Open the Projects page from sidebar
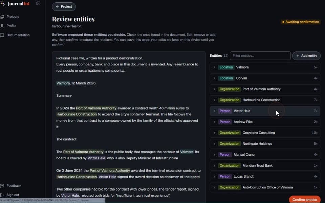The height and width of the screenshot is (203, 325). click(x=13, y=17)
